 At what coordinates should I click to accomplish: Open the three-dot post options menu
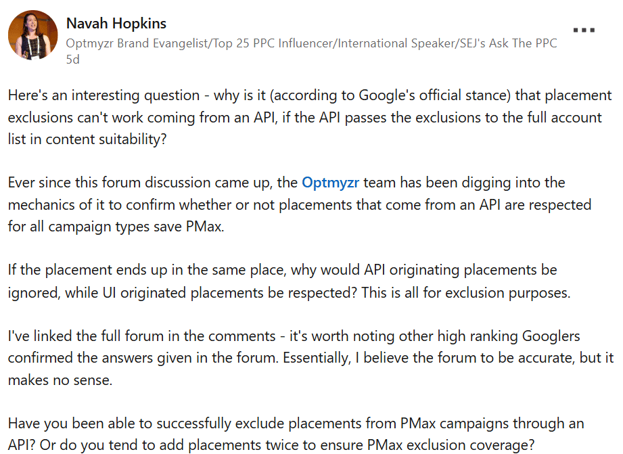(x=584, y=30)
